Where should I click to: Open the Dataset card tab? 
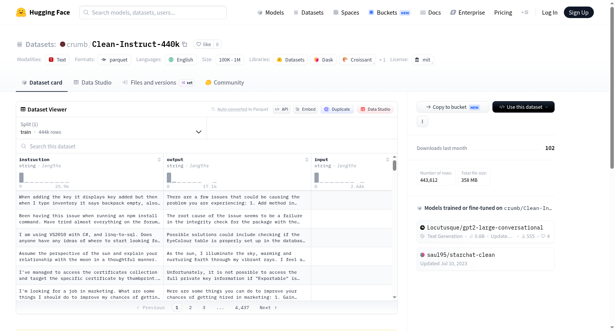point(42,82)
